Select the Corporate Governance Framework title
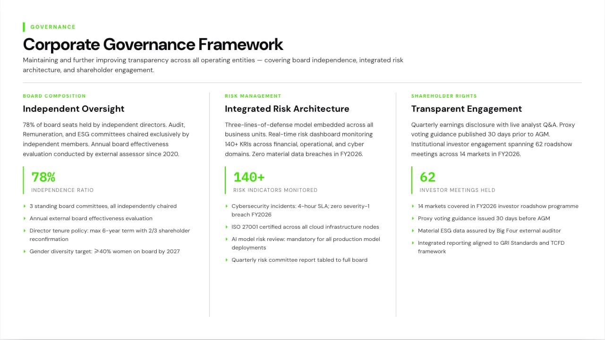 click(x=153, y=44)
